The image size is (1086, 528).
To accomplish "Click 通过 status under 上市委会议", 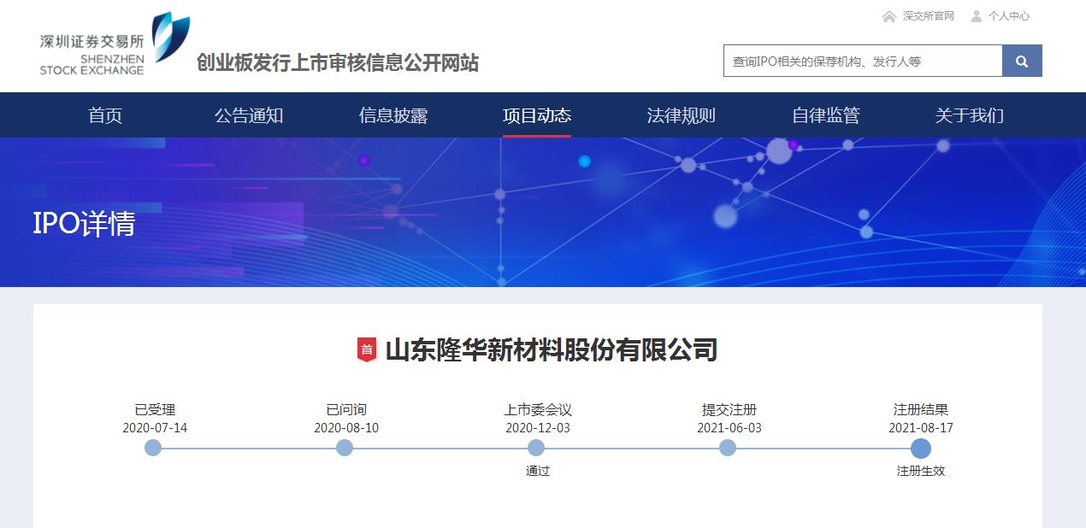I will [538, 471].
